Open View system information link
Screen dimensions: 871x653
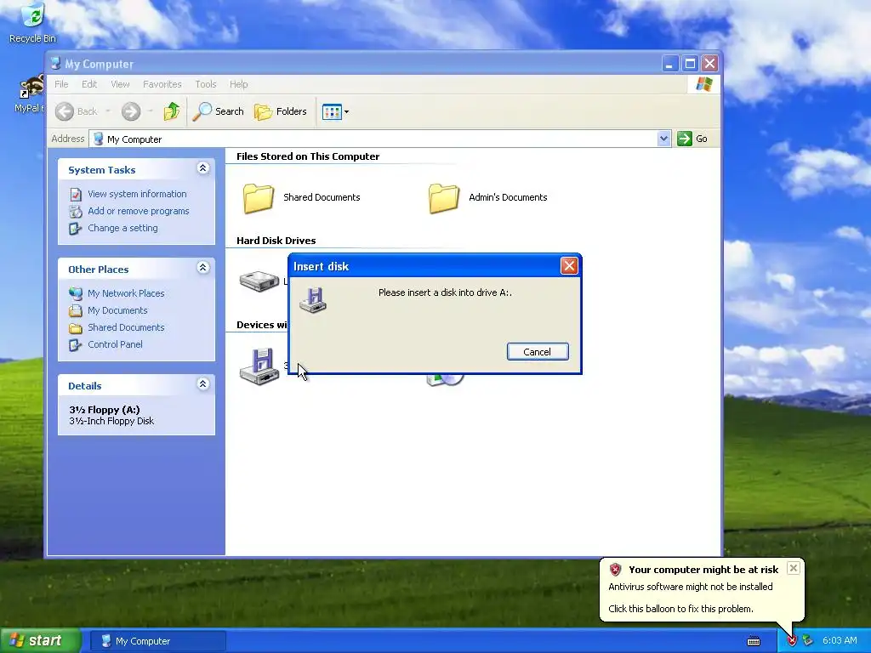[x=137, y=194]
